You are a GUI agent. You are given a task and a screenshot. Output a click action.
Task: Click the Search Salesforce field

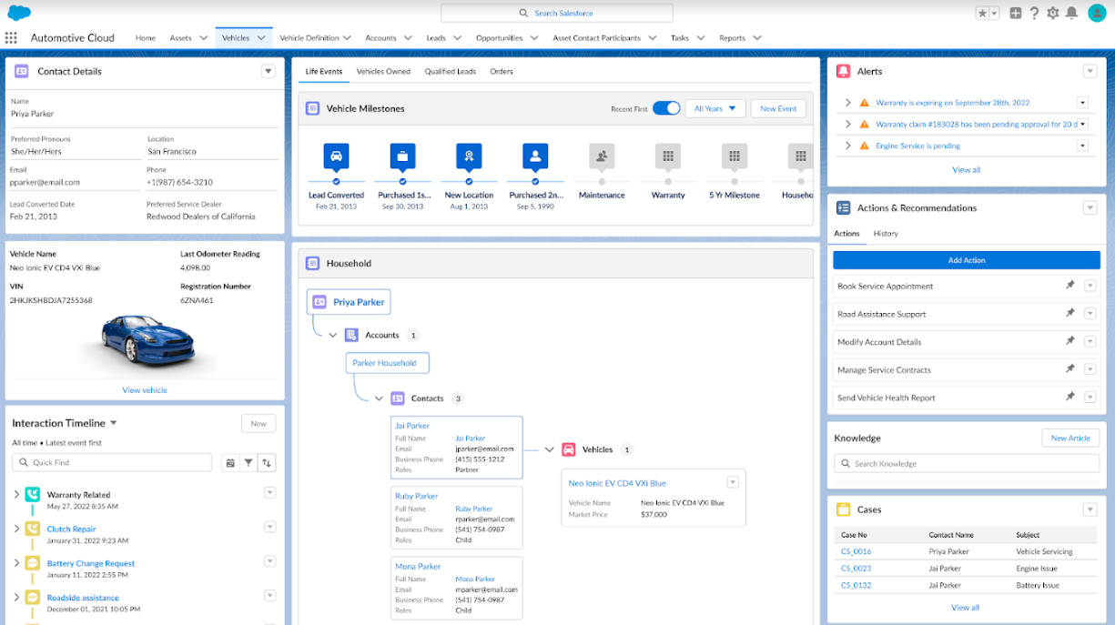(557, 13)
